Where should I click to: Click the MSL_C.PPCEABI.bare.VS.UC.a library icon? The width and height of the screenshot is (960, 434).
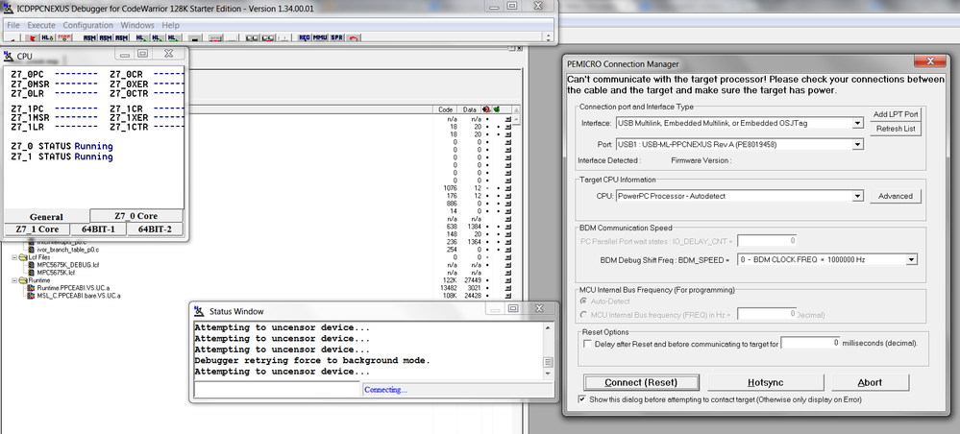pos(31,295)
